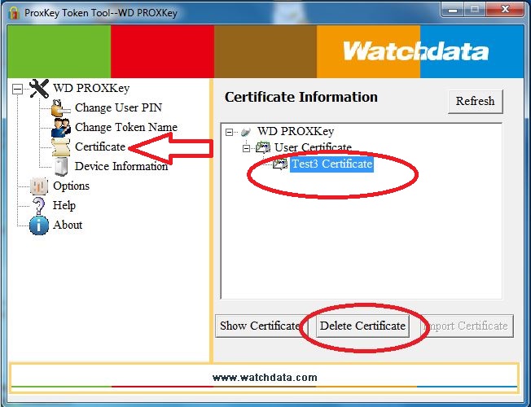This screenshot has height=407, width=531.
Task: Select Certificate in the sidebar
Action: pos(100,147)
